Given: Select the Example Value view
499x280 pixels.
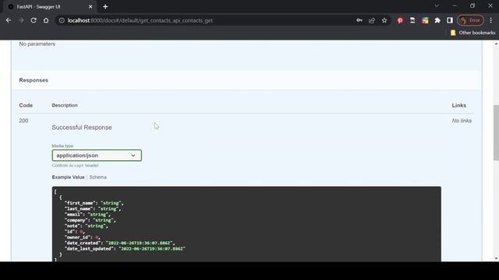Looking at the screenshot, I should coord(68,177).
